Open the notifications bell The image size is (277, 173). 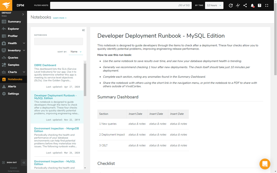click(252, 5)
